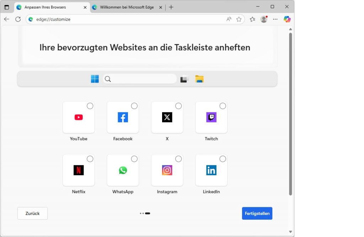Select the LinkedIn radio button
364x237 pixels.
coord(223,159)
